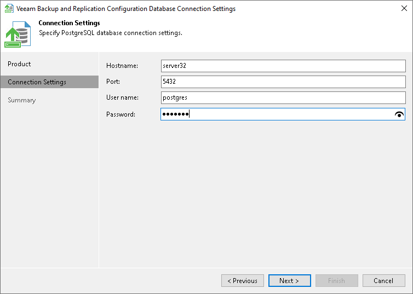Click the bold Connection Settings heading
Viewport: 413px width, 294px height.
pyautogui.click(x=69, y=23)
